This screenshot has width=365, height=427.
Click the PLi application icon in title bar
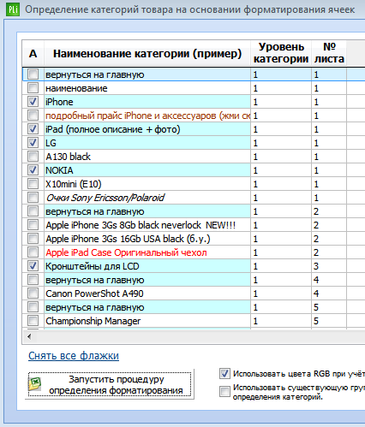click(13, 9)
